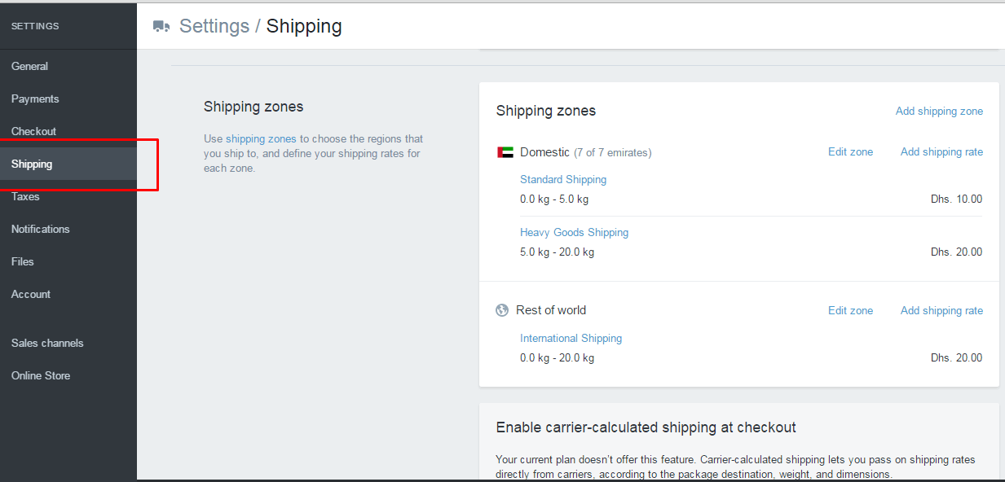This screenshot has width=1005, height=482.
Task: Open the Heavy Goods Shipping rate
Action: (x=574, y=232)
